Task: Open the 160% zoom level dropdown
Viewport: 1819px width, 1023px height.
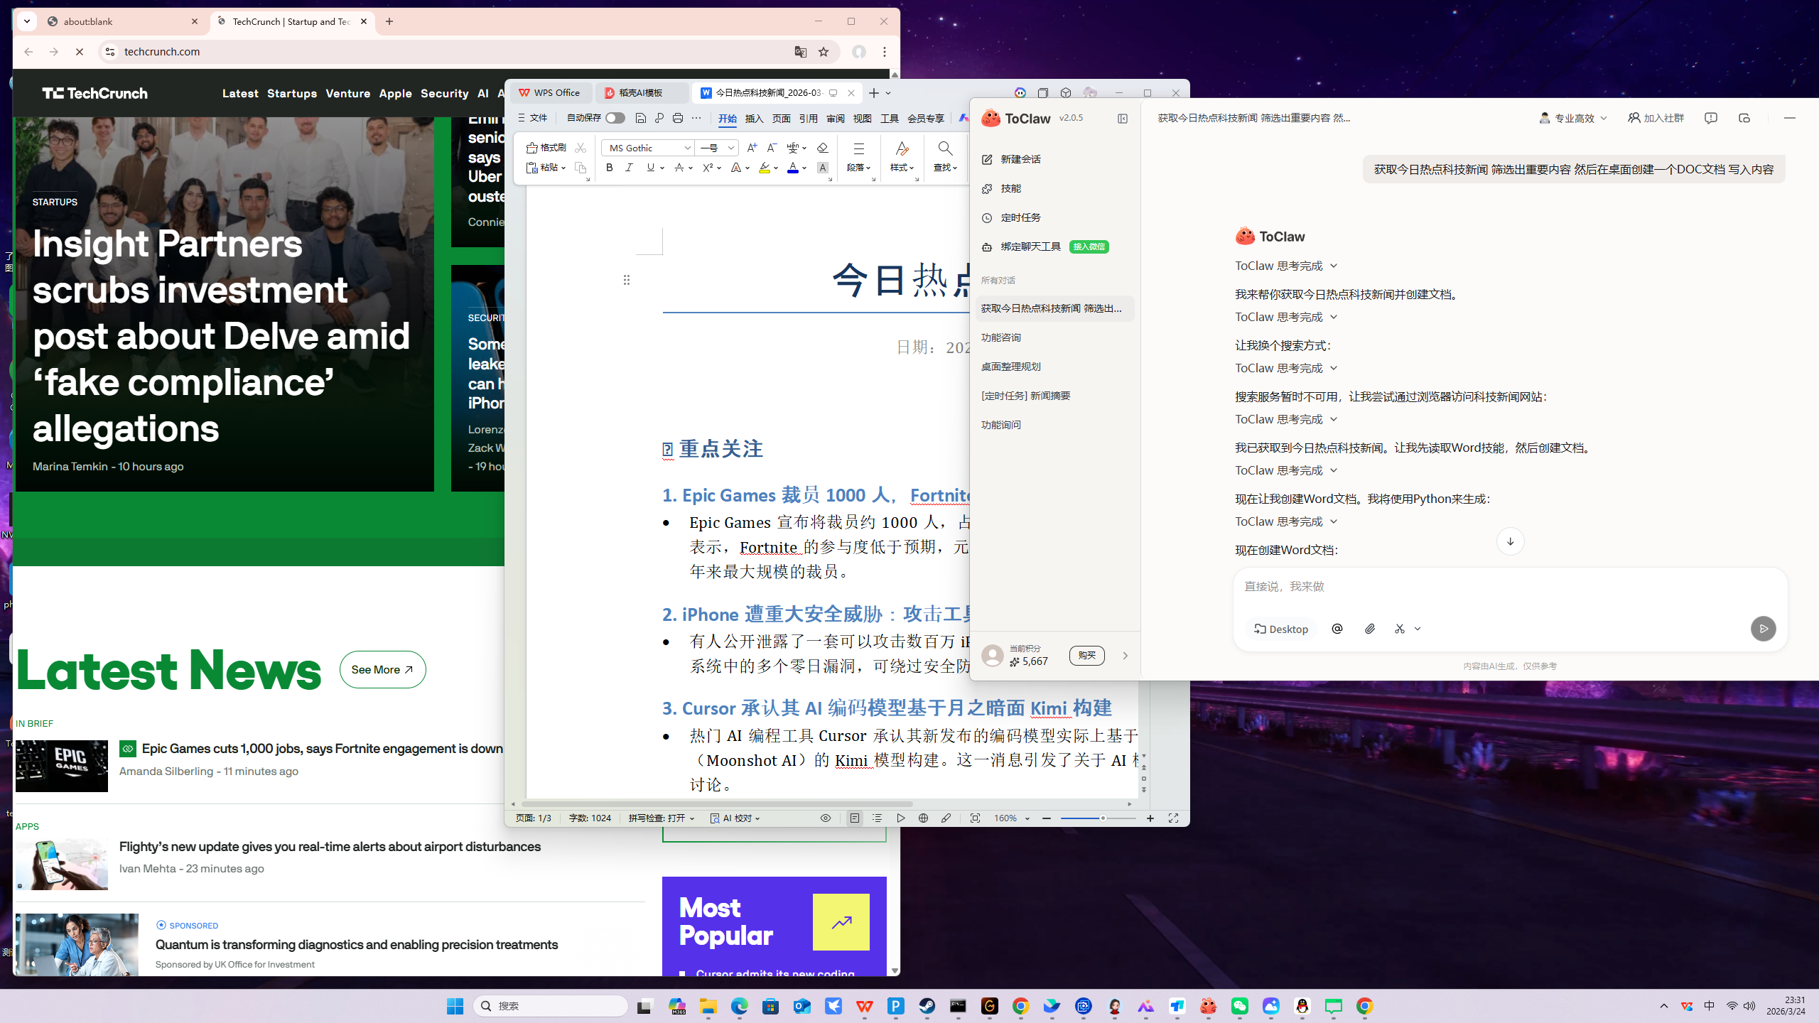Action: pos(1027,818)
